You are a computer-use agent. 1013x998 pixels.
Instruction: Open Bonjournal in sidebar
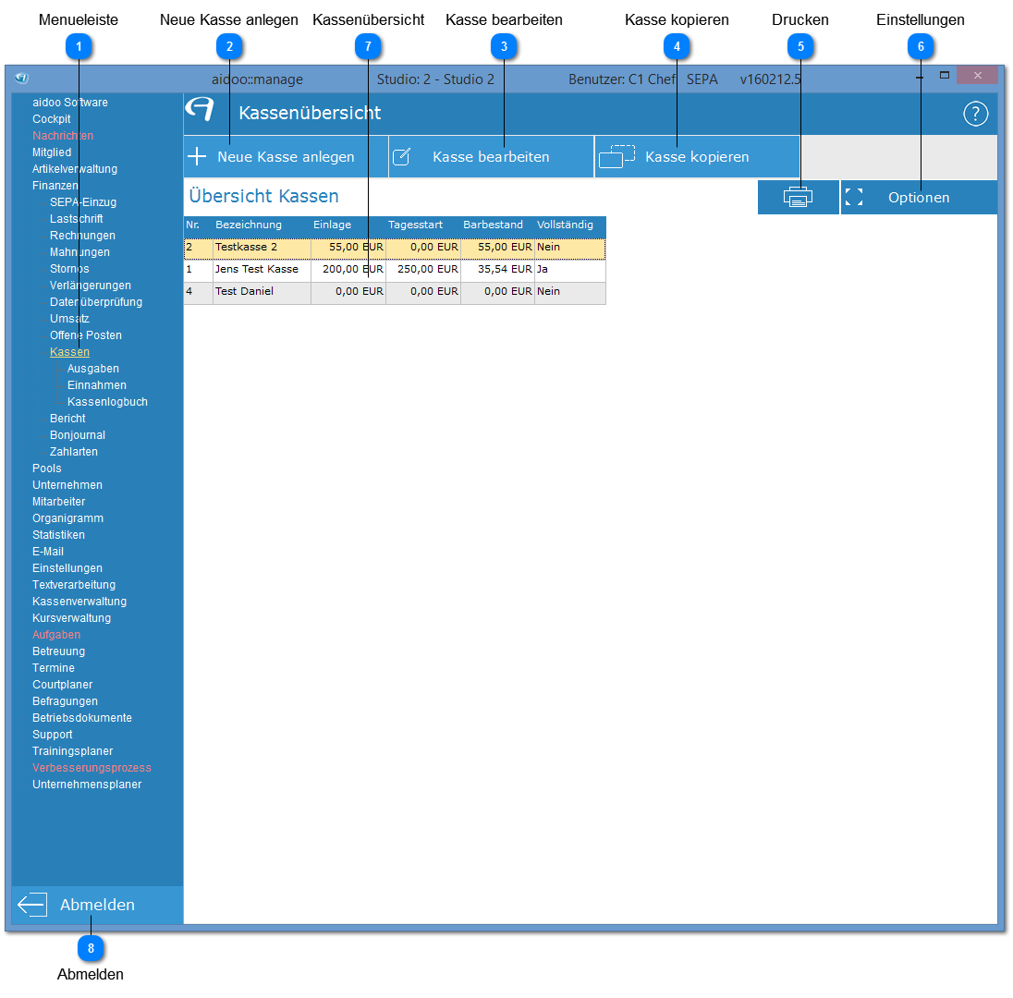(x=78, y=435)
